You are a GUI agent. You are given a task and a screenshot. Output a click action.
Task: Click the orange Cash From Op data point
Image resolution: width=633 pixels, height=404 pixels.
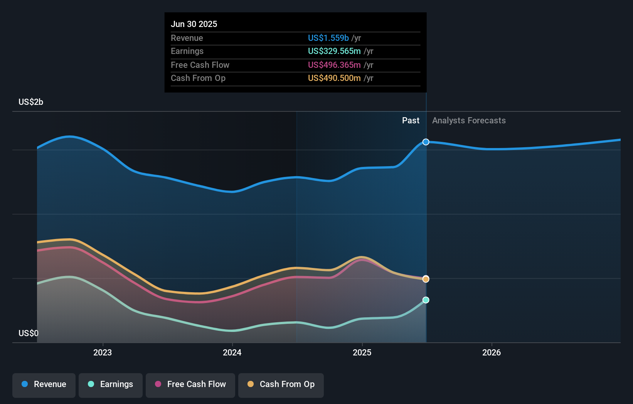(x=426, y=279)
